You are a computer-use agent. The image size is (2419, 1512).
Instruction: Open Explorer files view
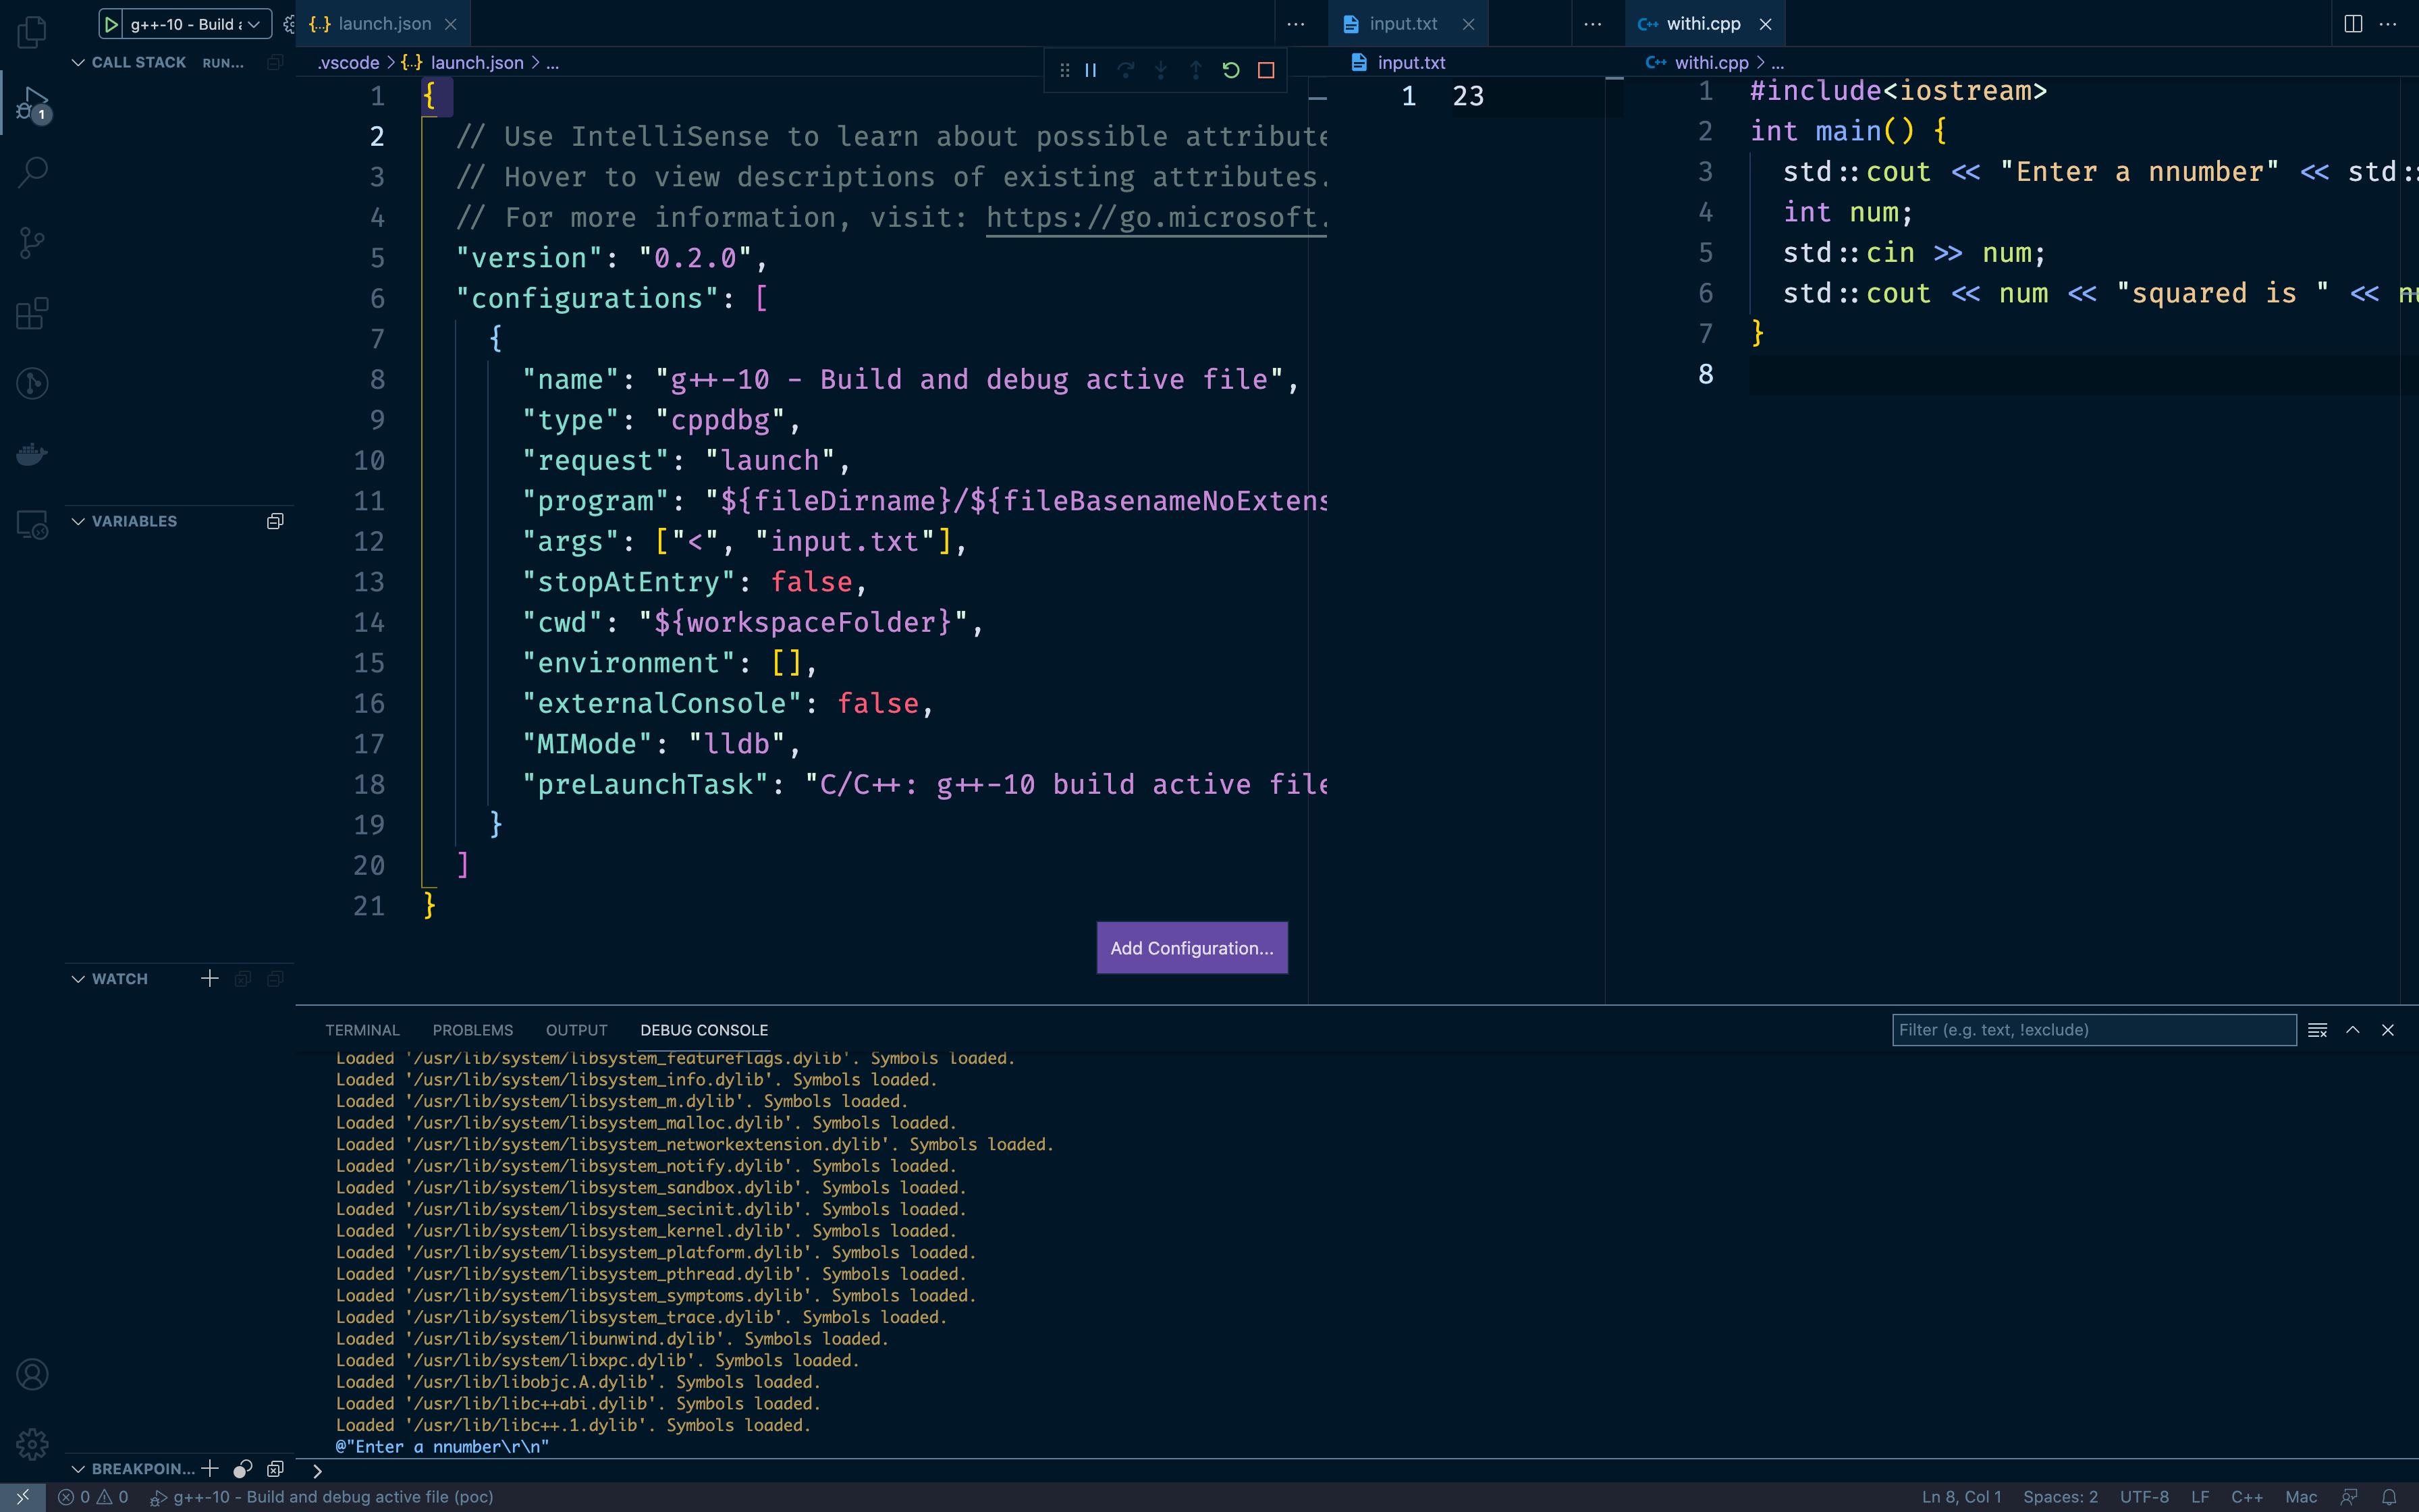tap(32, 32)
